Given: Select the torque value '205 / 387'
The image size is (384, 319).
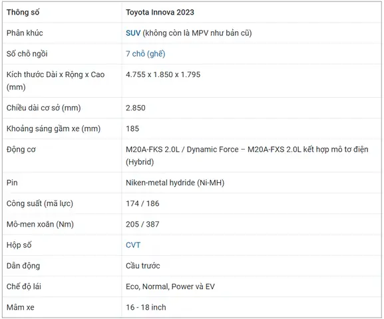Looking at the screenshot, I should tap(142, 225).
